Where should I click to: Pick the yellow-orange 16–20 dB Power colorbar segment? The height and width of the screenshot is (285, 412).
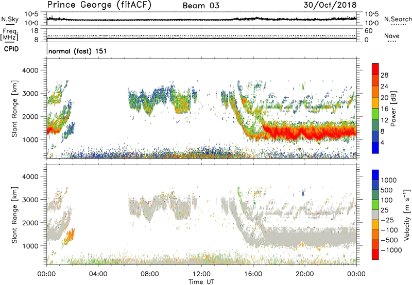tap(375, 103)
